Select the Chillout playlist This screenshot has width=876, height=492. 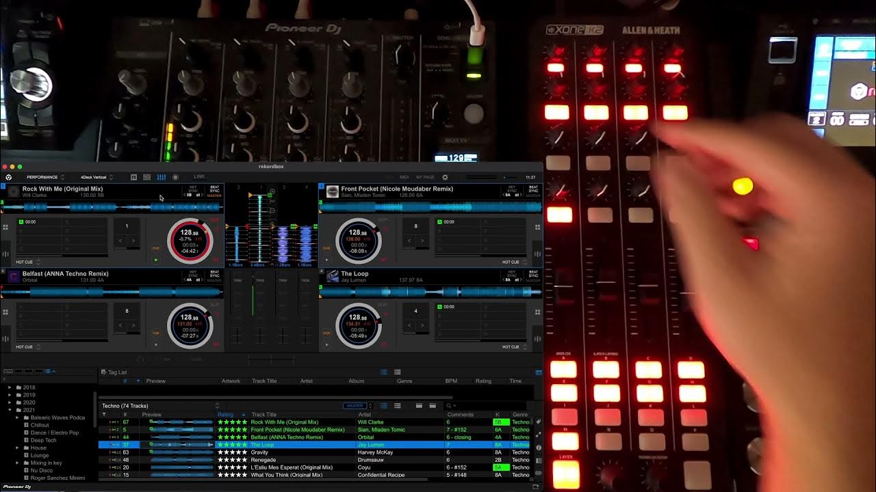(40, 425)
